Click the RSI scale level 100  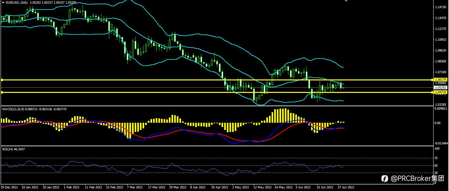437,149
